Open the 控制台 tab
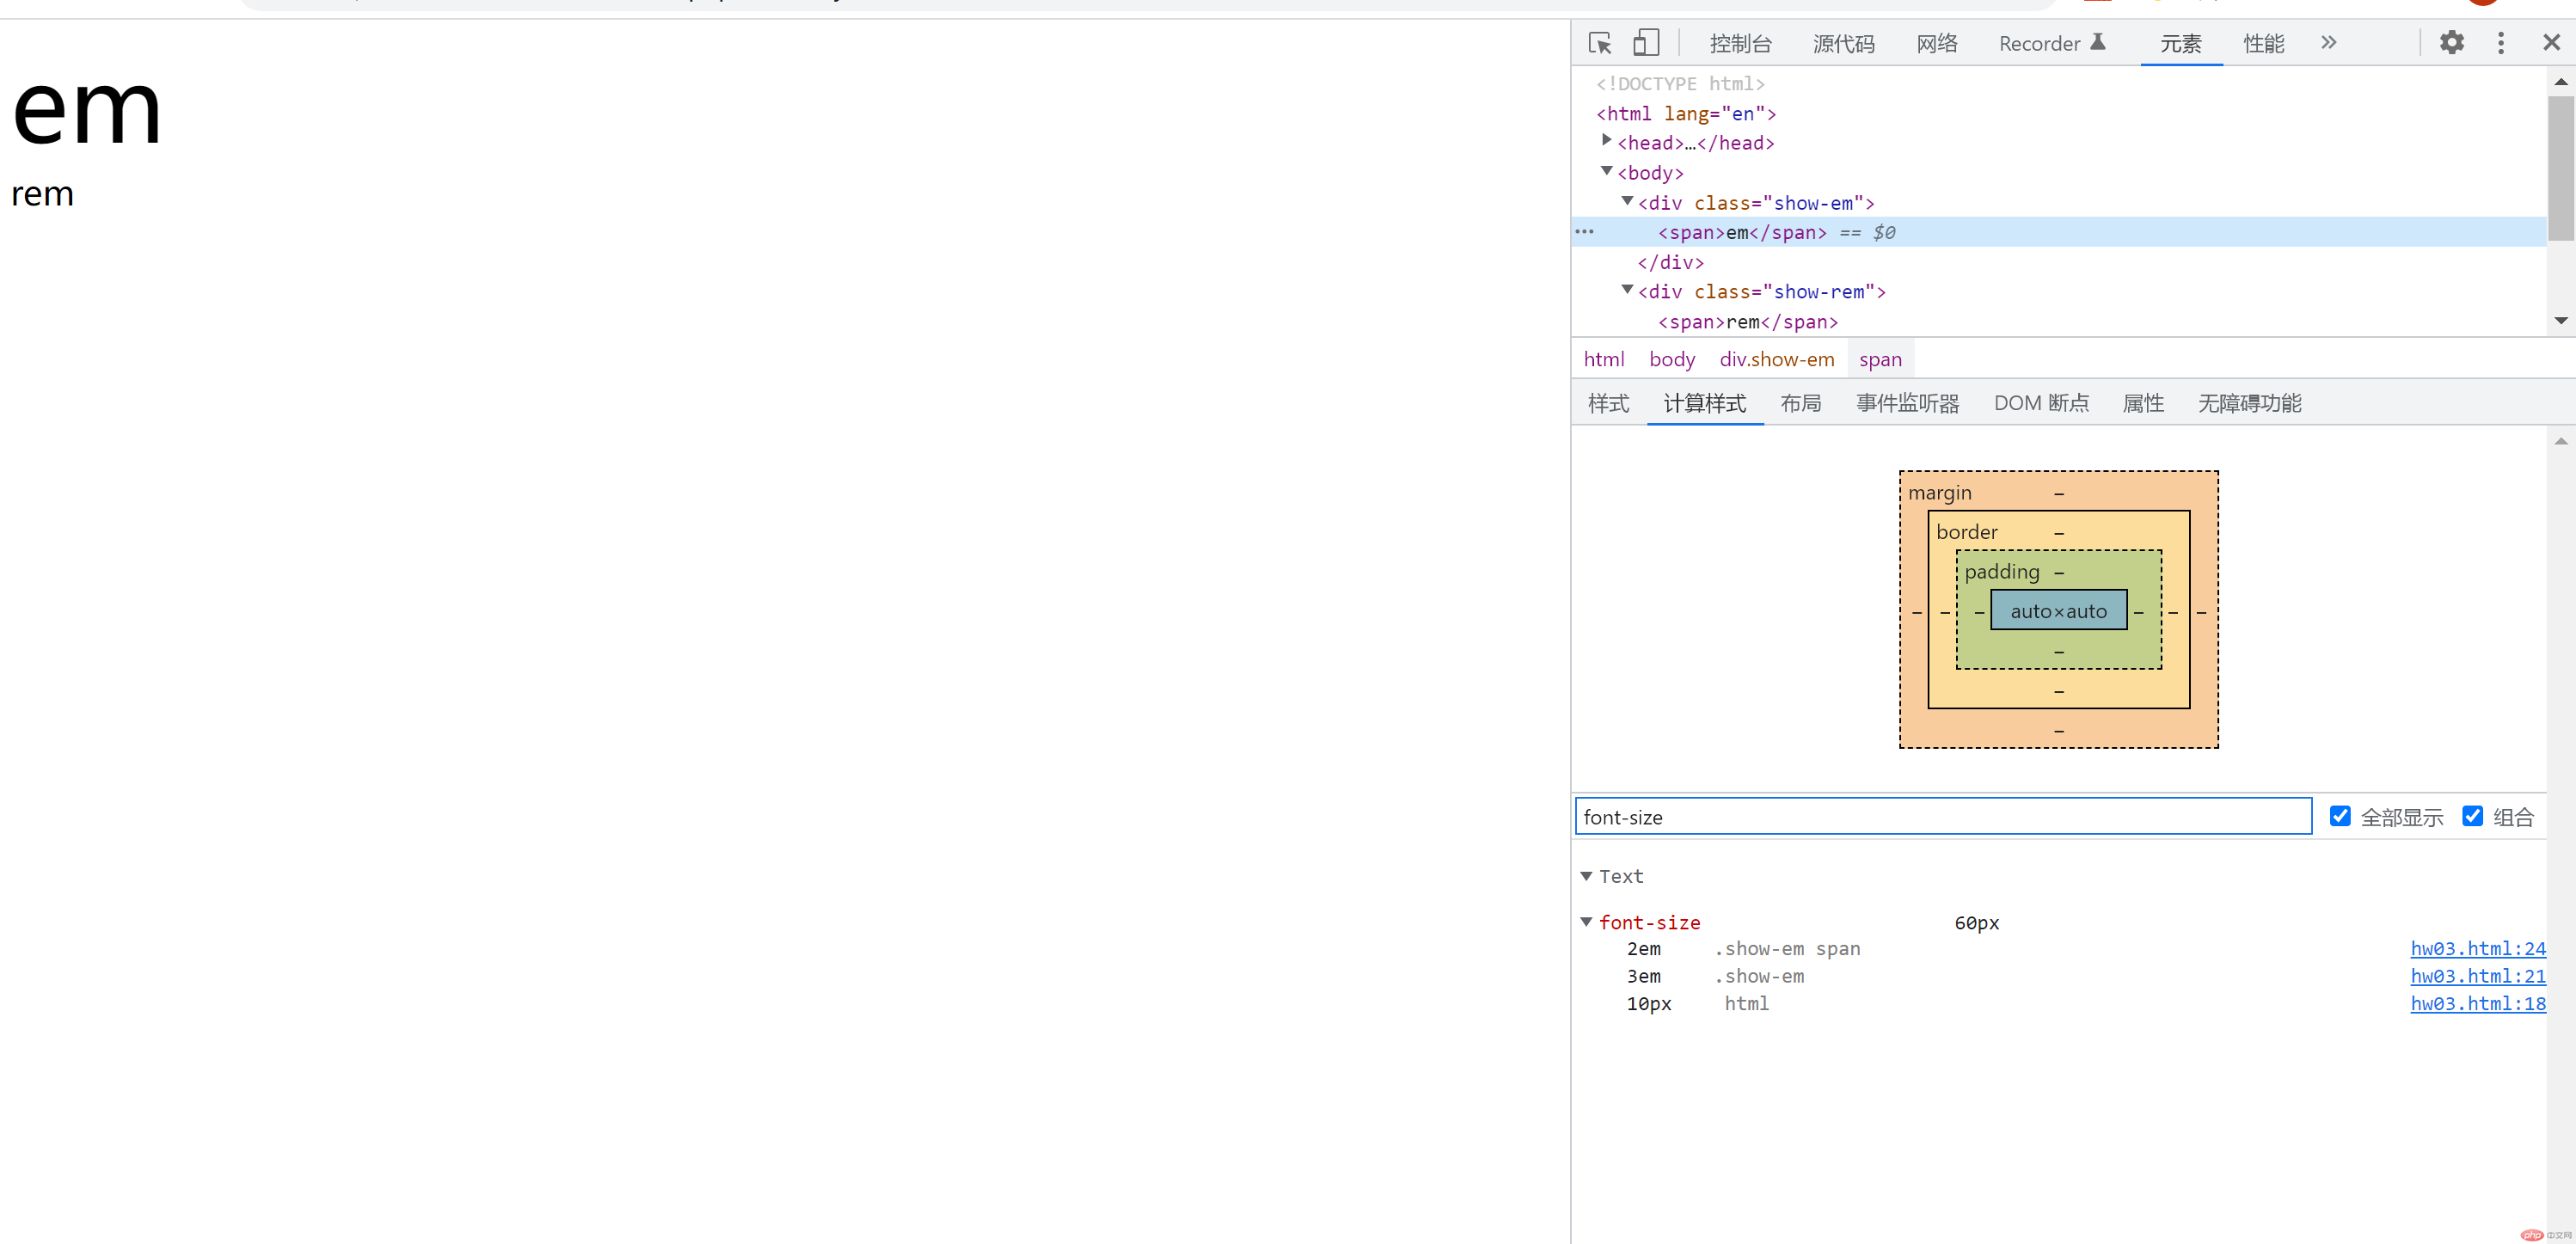The image size is (2576, 1244). click(1740, 43)
